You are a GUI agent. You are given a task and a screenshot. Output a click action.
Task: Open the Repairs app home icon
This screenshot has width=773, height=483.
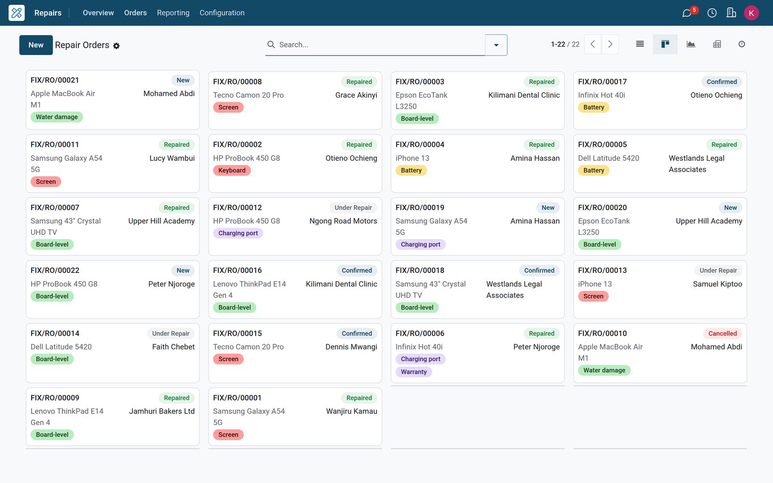16,13
